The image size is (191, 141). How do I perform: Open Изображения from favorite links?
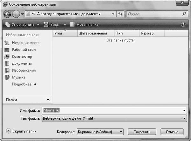pos(24,70)
